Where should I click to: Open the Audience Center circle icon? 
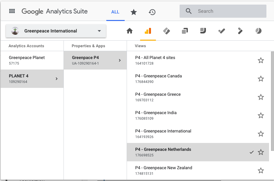point(259,31)
